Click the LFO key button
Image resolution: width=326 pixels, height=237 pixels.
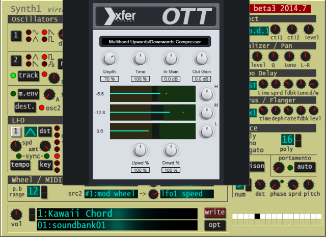(45, 165)
